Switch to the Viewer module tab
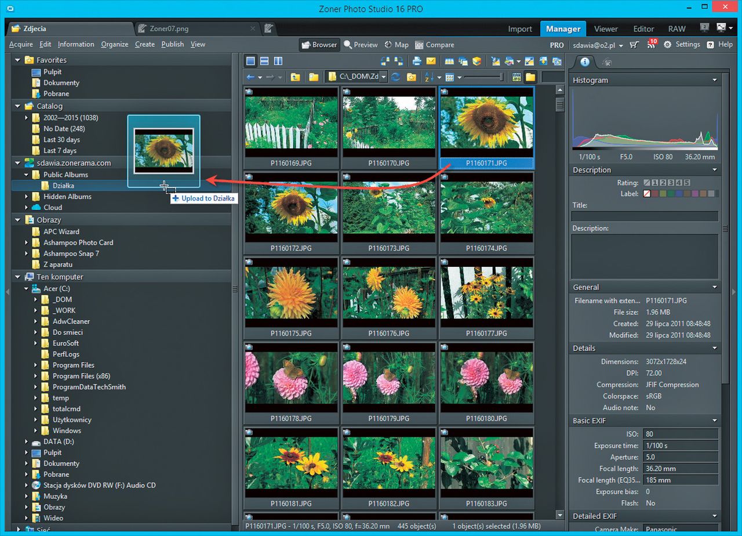742x536 pixels. (606, 29)
